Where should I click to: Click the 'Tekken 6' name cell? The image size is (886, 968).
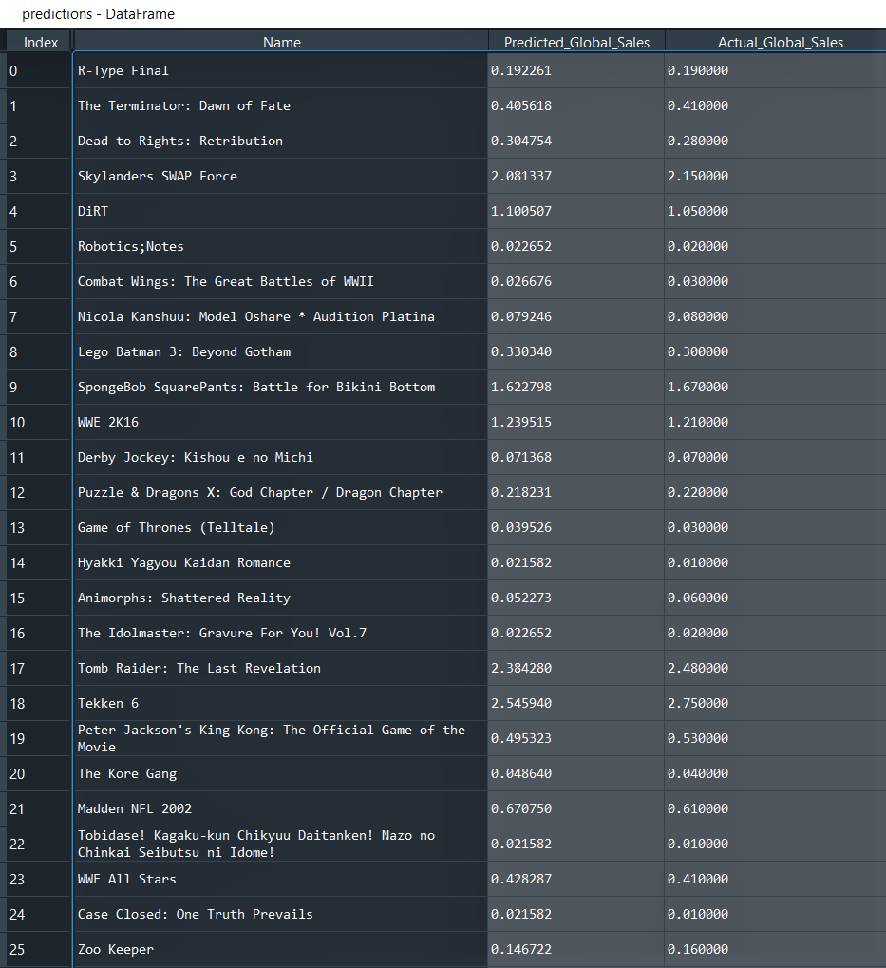pos(280,704)
